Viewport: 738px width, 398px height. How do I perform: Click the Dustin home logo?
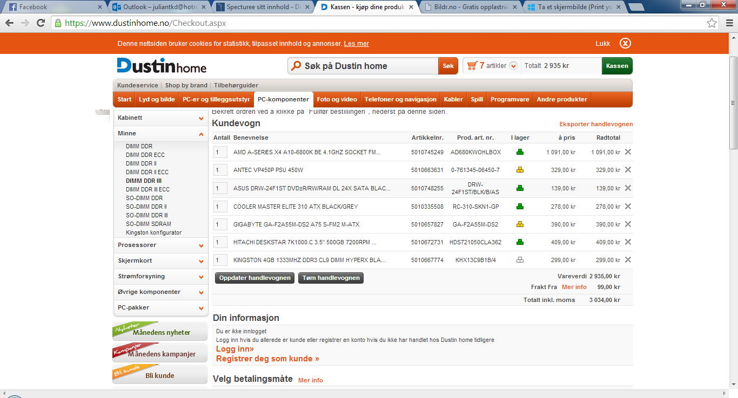(x=162, y=65)
